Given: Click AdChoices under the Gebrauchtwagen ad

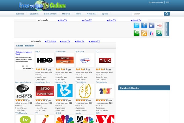Looking at the screenshot, I should click(28, 68).
